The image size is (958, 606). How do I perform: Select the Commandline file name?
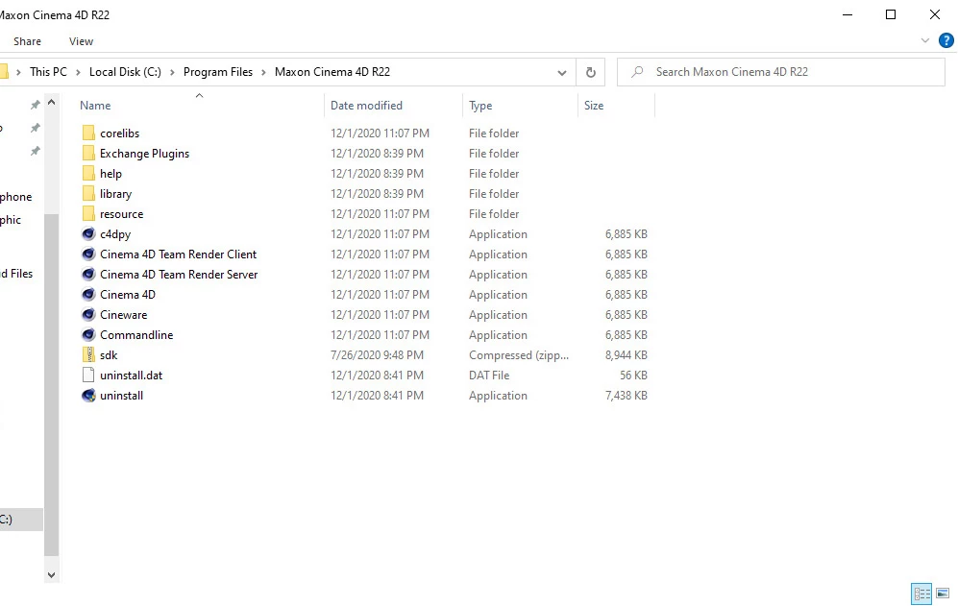(136, 335)
